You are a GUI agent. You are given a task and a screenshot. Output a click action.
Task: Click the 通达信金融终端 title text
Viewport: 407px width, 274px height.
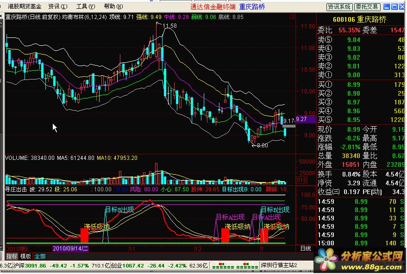(213, 7)
